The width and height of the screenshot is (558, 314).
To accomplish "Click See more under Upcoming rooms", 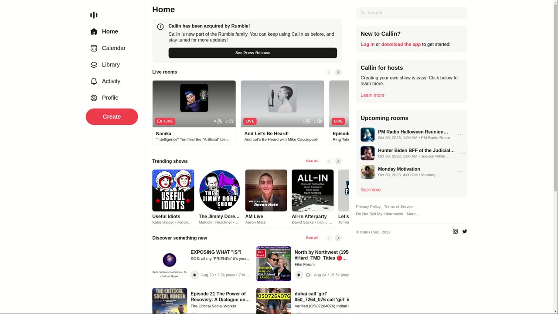I will (x=371, y=190).
